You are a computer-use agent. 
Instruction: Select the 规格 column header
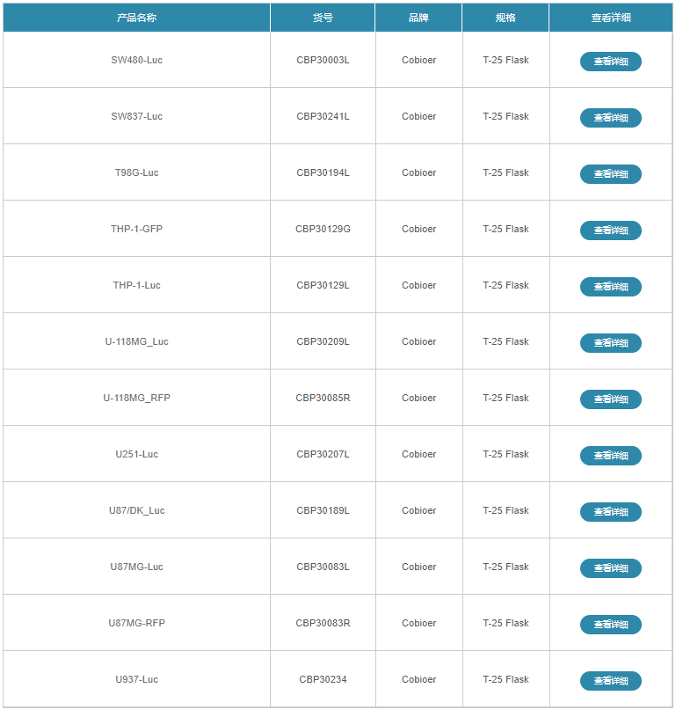[505, 18]
